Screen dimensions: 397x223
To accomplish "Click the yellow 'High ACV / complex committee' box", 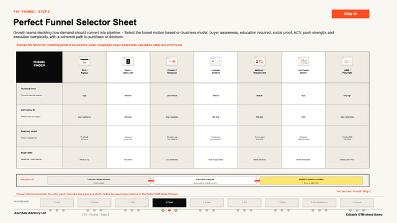I will pyautogui.click(x=311, y=180).
